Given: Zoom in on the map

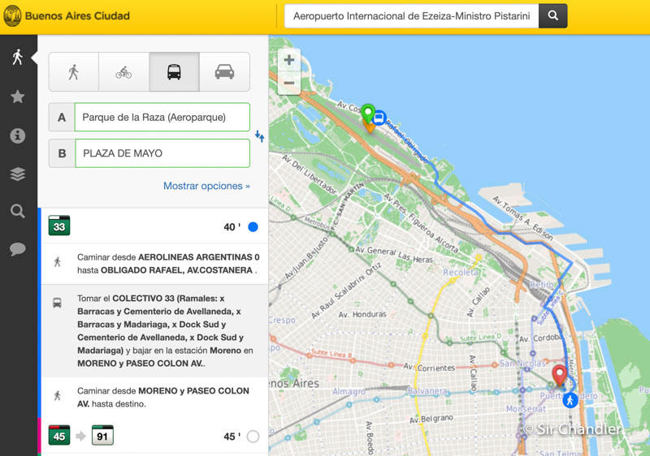Looking at the screenshot, I should 289,60.
